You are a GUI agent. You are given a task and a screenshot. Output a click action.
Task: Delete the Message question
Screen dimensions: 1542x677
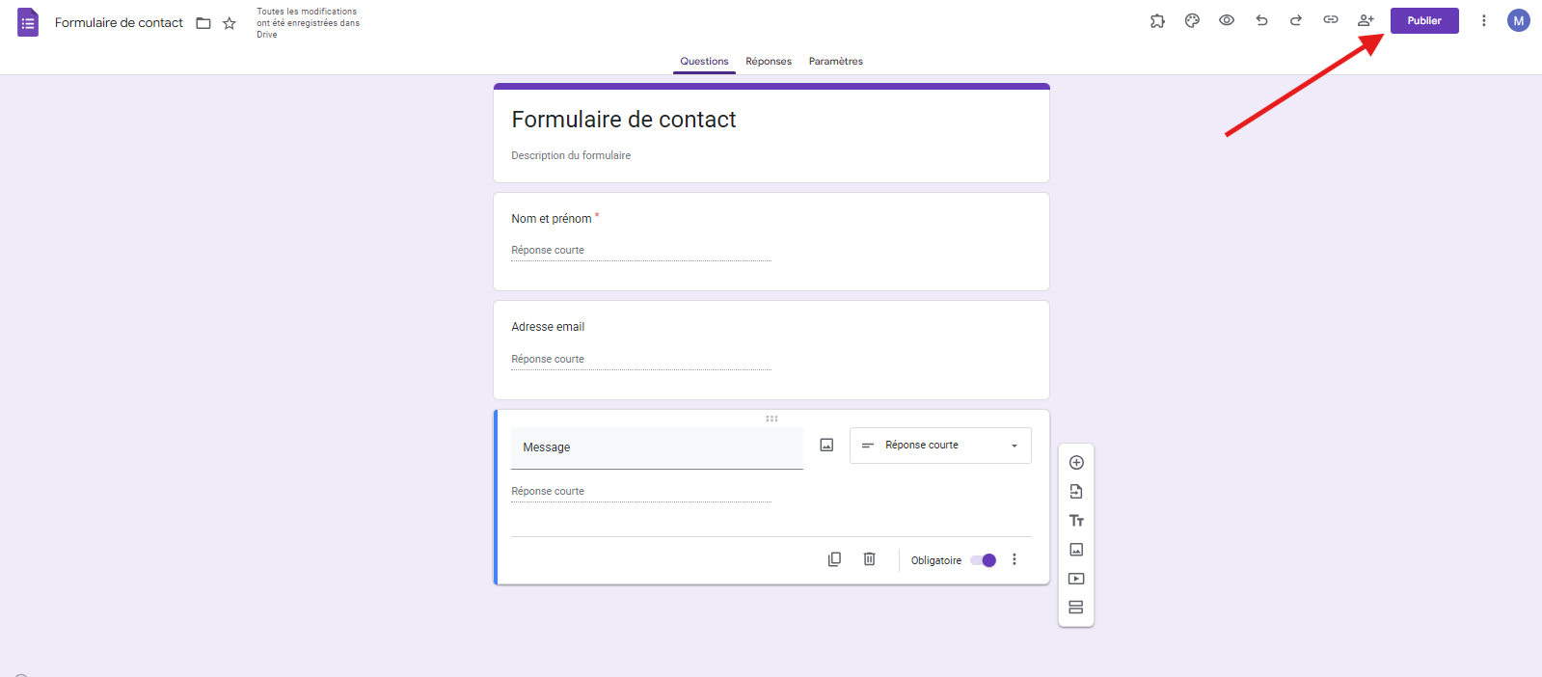869,559
